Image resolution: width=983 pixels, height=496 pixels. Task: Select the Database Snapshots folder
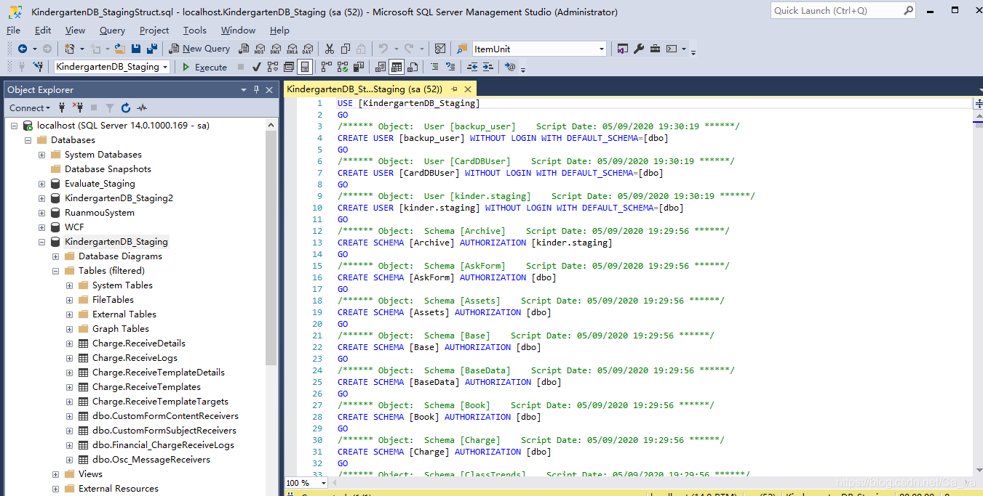[108, 169]
